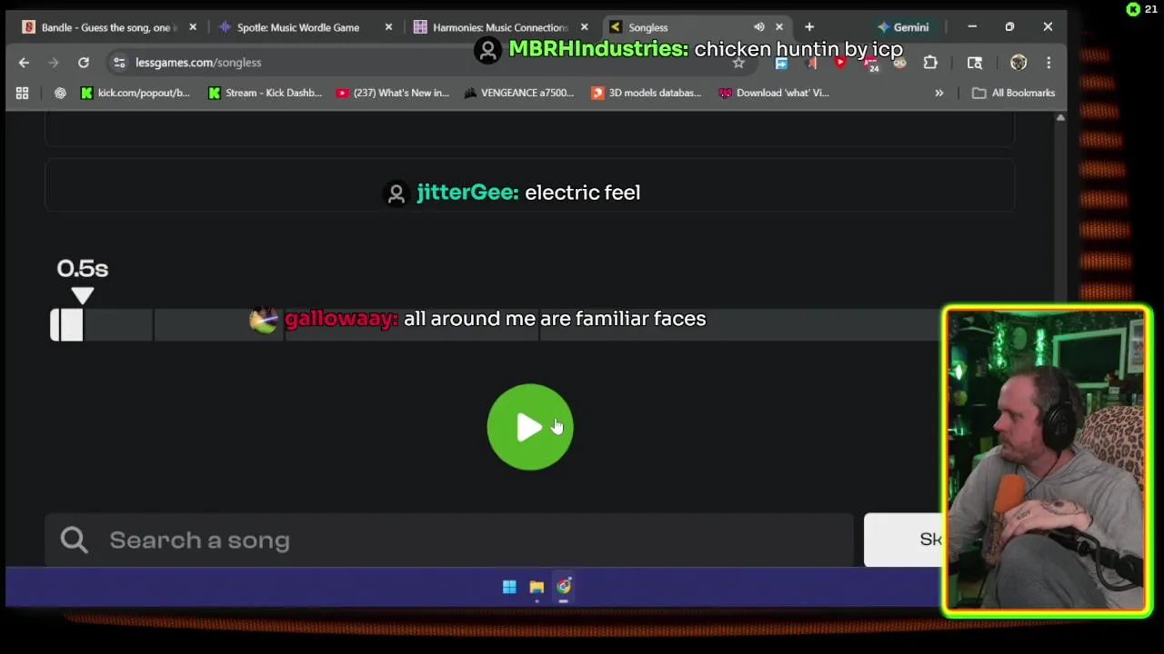
Task: Click the owl-face extension icon
Action: [x=900, y=63]
